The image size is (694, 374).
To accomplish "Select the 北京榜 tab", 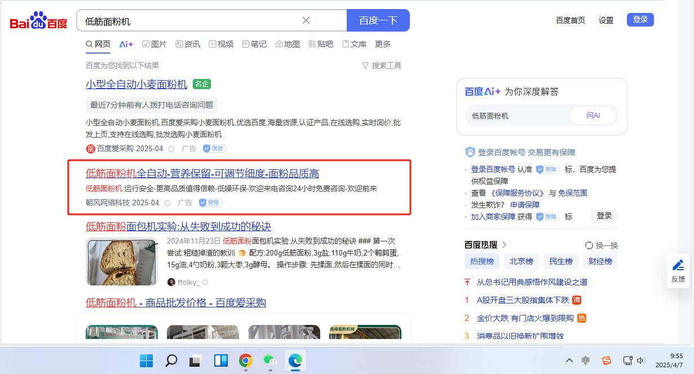I will tap(521, 261).
